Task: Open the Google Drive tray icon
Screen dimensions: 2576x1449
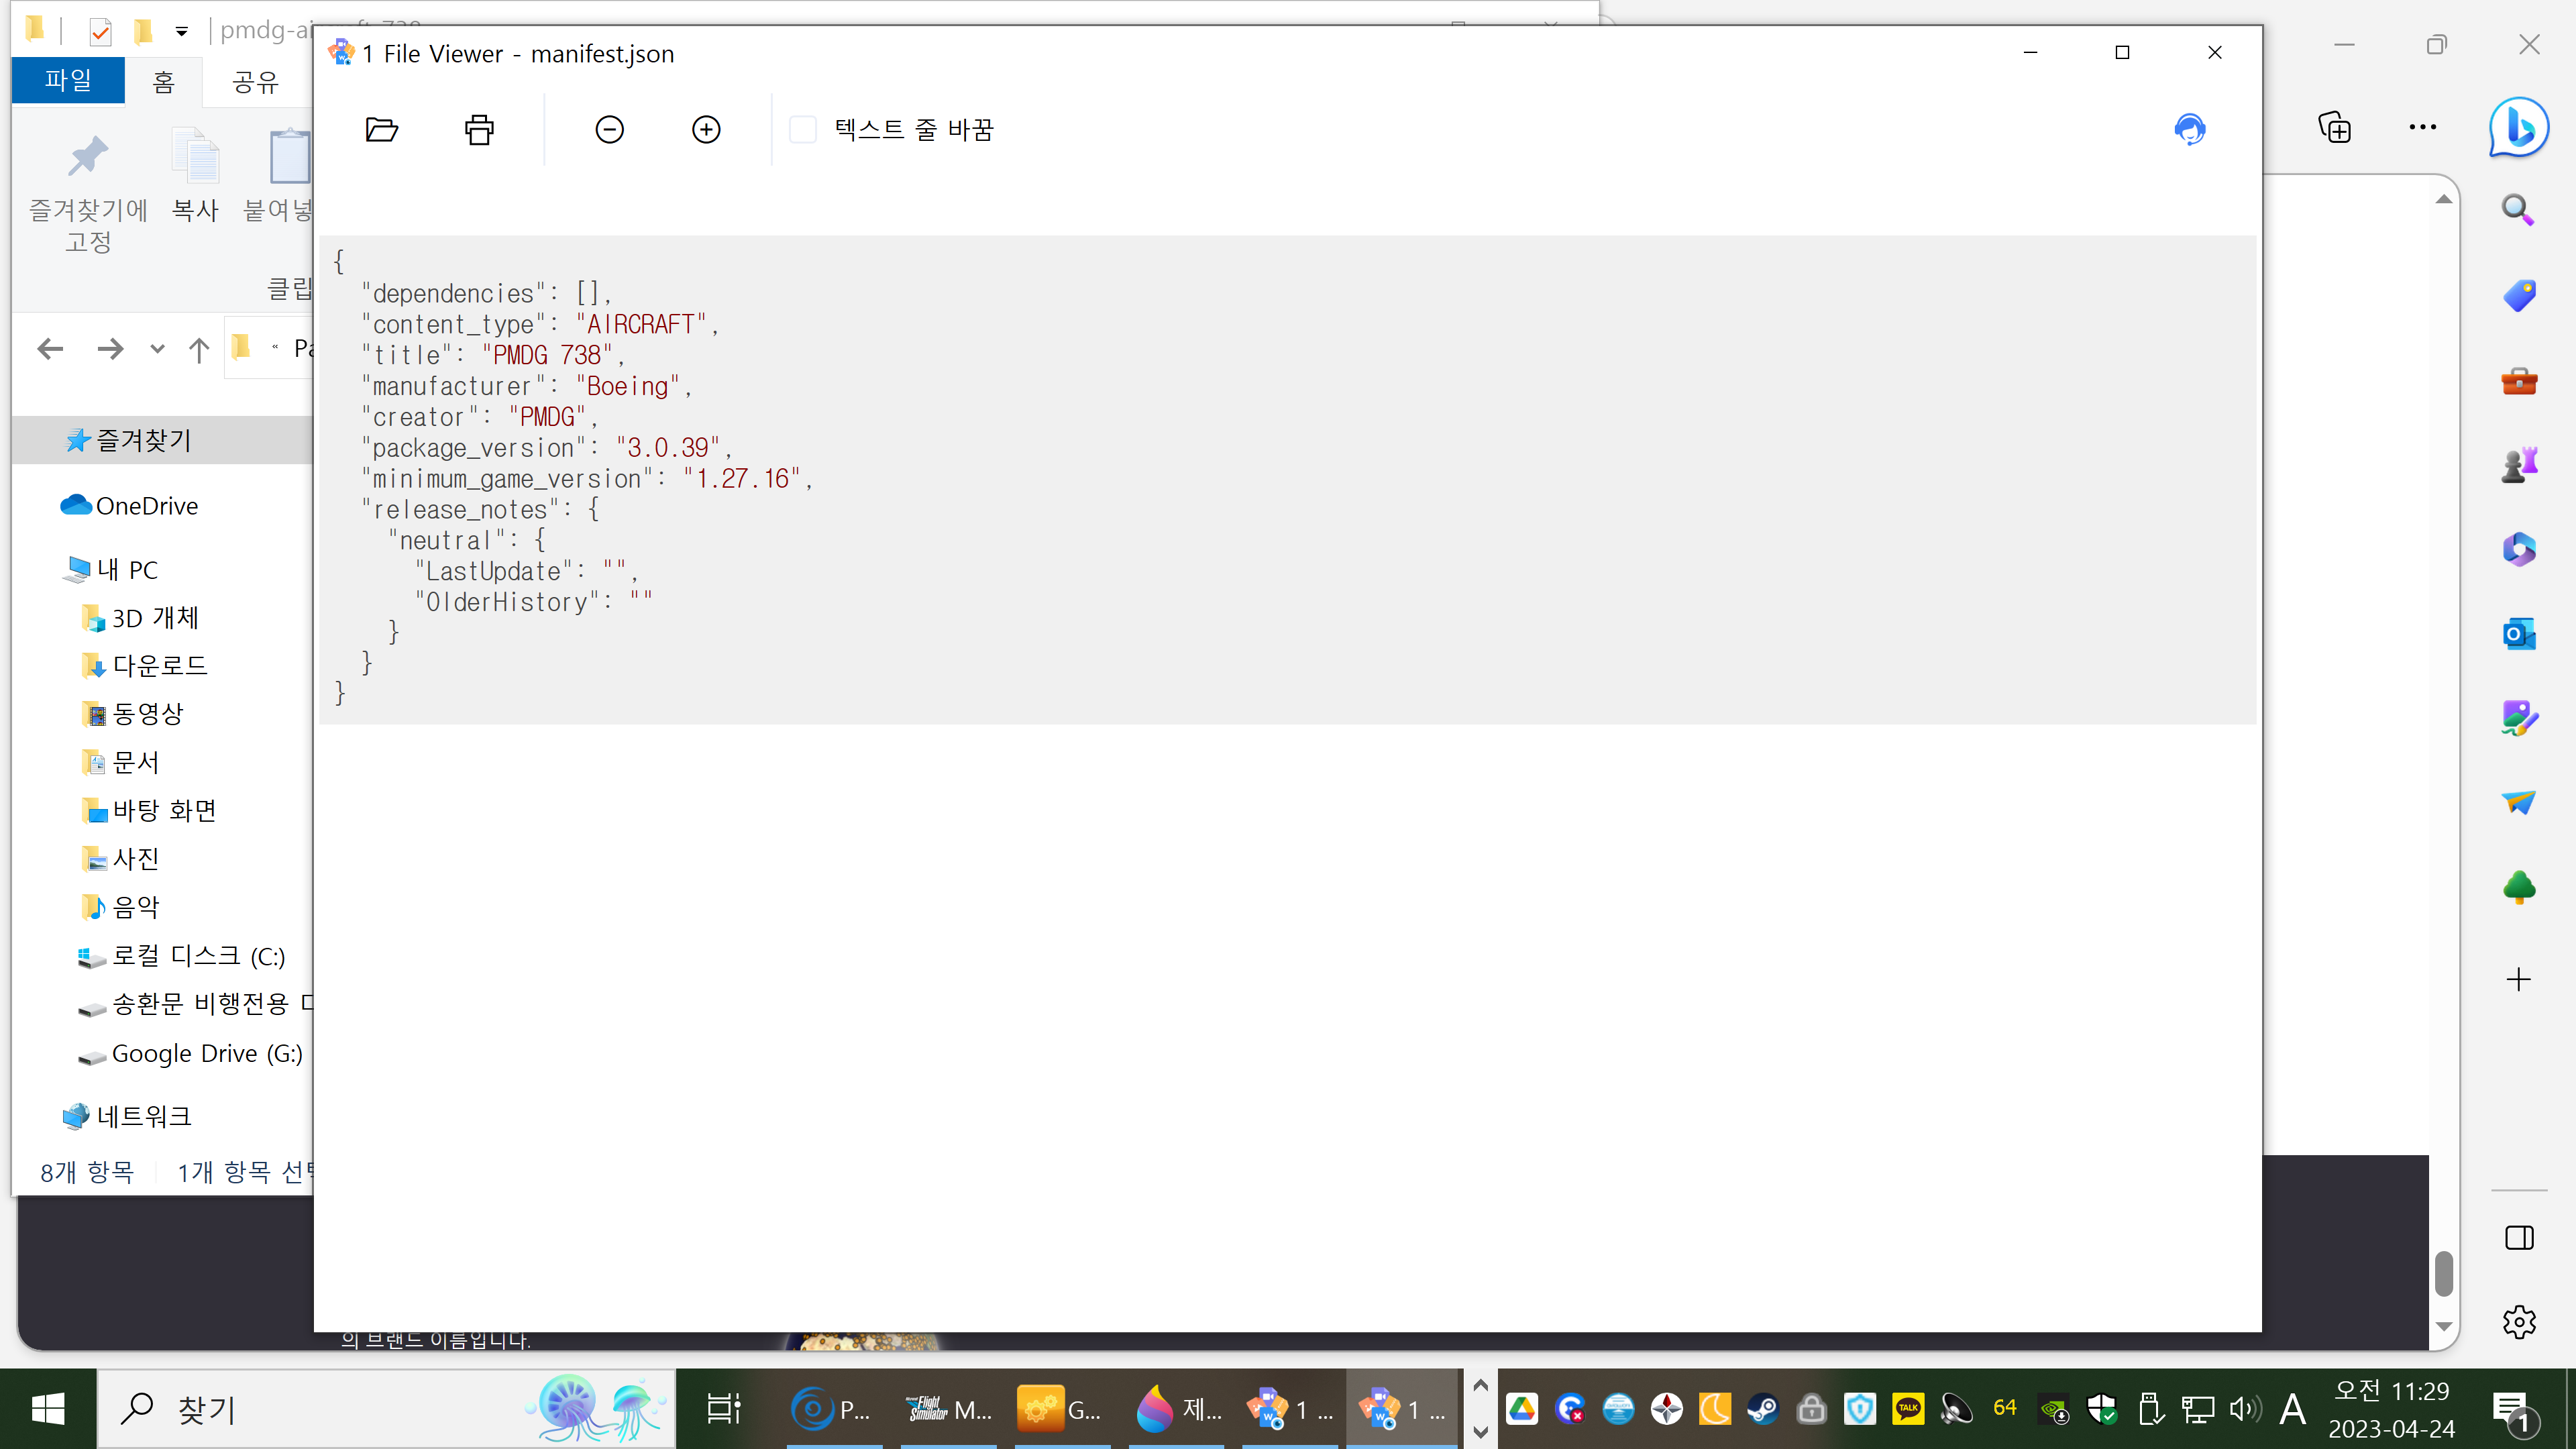Action: tap(1522, 1409)
